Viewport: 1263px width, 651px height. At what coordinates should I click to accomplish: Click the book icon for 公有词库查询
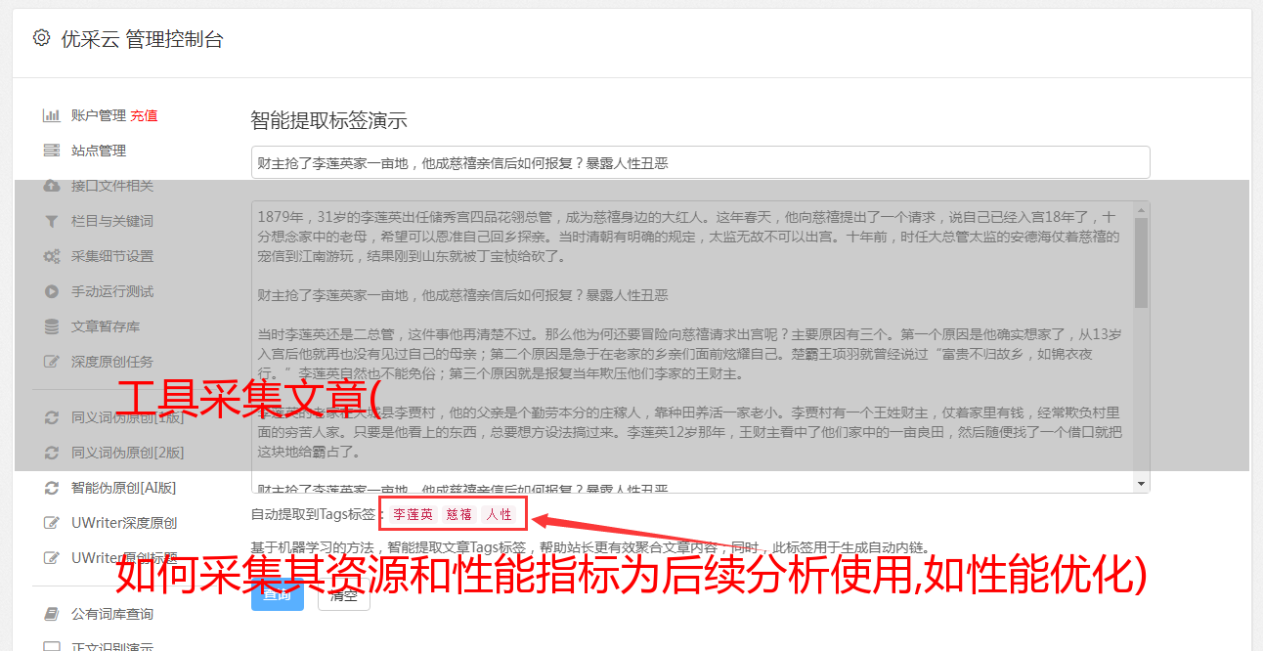coord(51,614)
